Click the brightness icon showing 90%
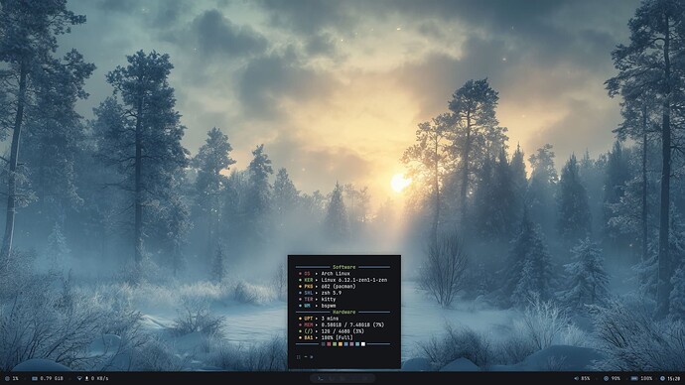The height and width of the screenshot is (385, 685). [606, 378]
